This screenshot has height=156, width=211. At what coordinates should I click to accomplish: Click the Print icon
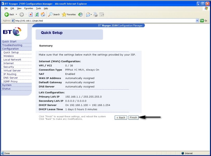(96, 15)
